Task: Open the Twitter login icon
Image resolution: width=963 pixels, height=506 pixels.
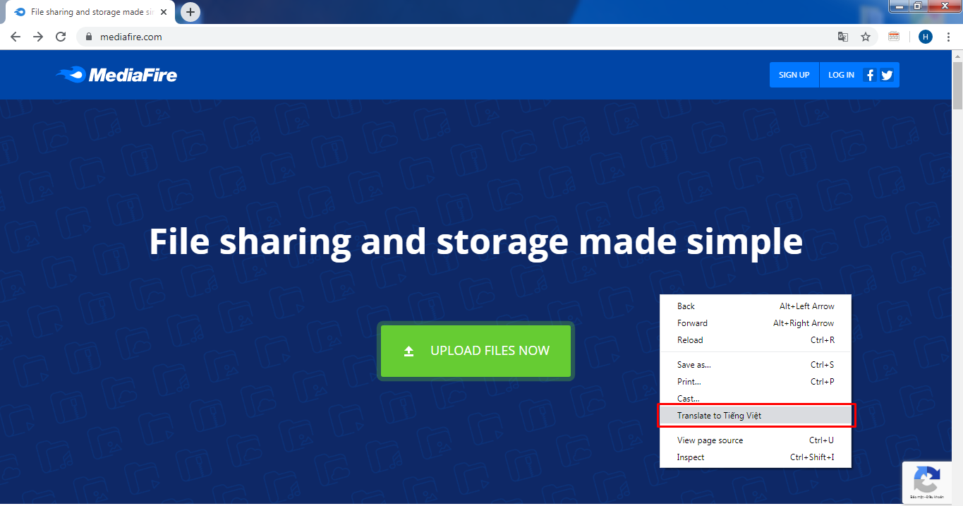Action: click(887, 75)
